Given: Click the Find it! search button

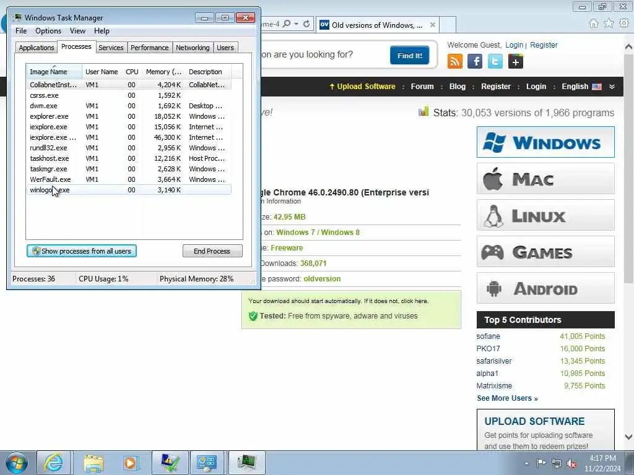Looking at the screenshot, I should [x=410, y=55].
